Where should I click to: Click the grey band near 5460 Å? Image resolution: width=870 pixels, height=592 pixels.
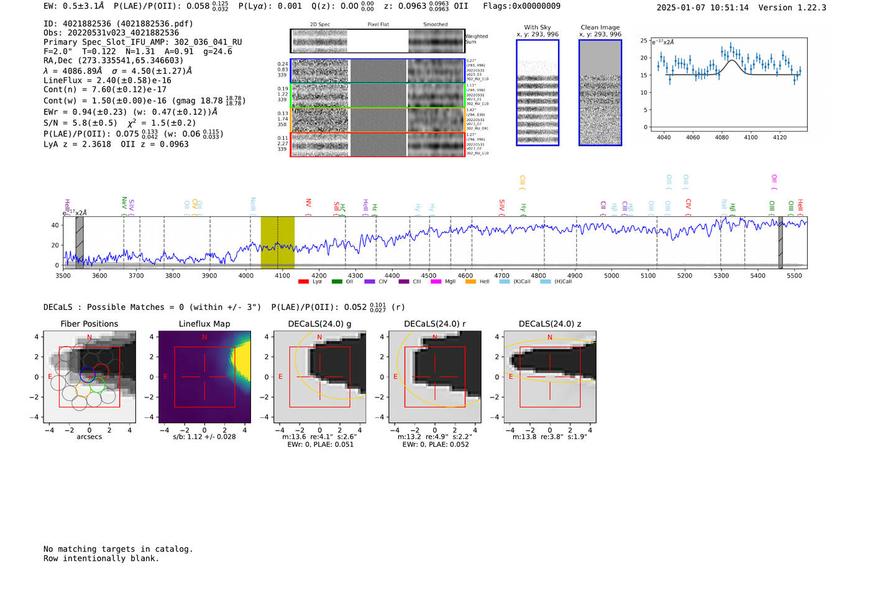781,242
